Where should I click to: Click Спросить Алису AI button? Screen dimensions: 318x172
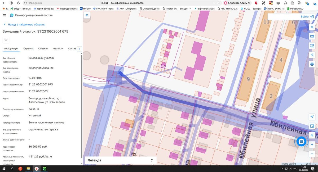point(237,3)
